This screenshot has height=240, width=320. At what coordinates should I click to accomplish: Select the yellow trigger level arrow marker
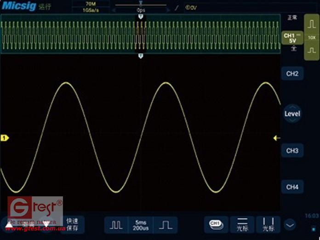pyautogui.click(x=276, y=138)
